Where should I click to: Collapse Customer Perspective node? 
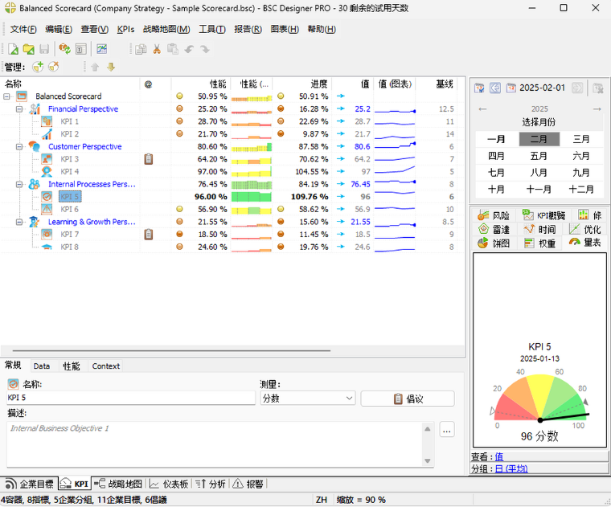[19, 147]
